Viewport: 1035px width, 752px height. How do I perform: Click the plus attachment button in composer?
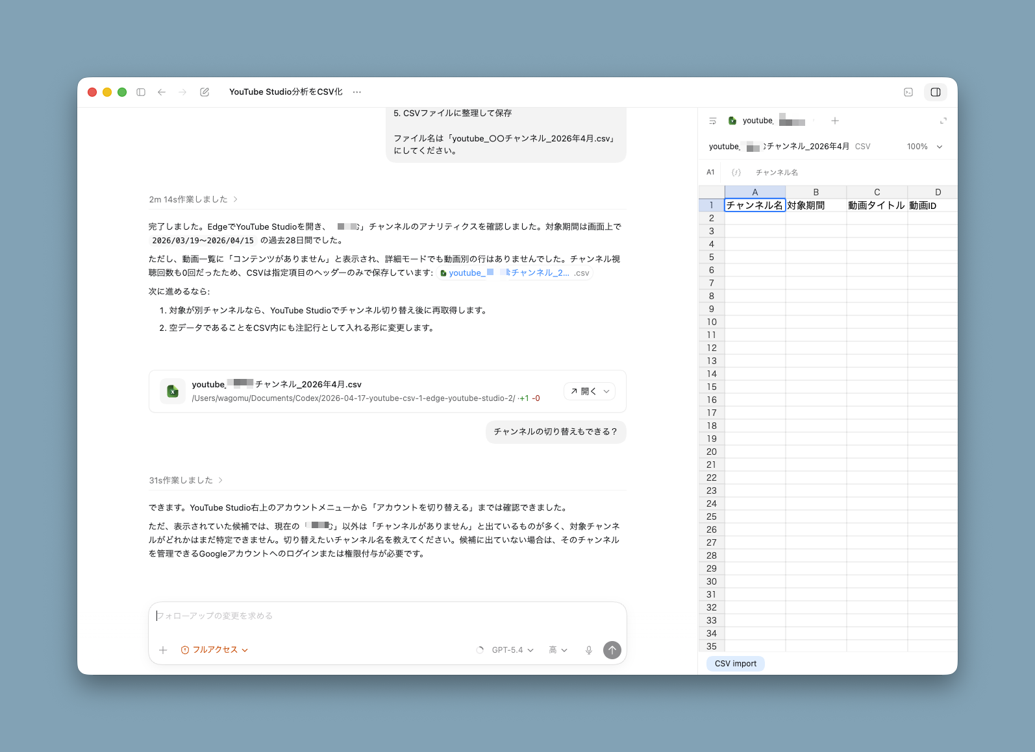click(164, 650)
